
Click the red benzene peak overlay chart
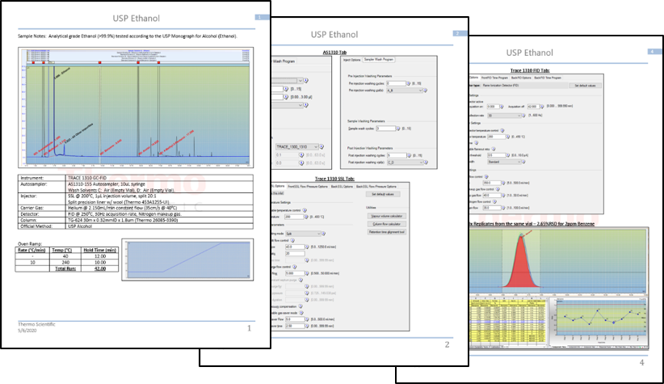coord(558,260)
